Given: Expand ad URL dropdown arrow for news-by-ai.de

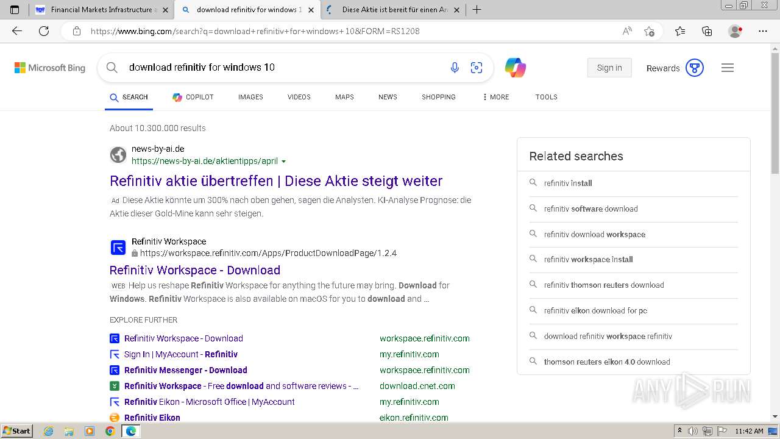Looking at the screenshot, I should [283, 162].
